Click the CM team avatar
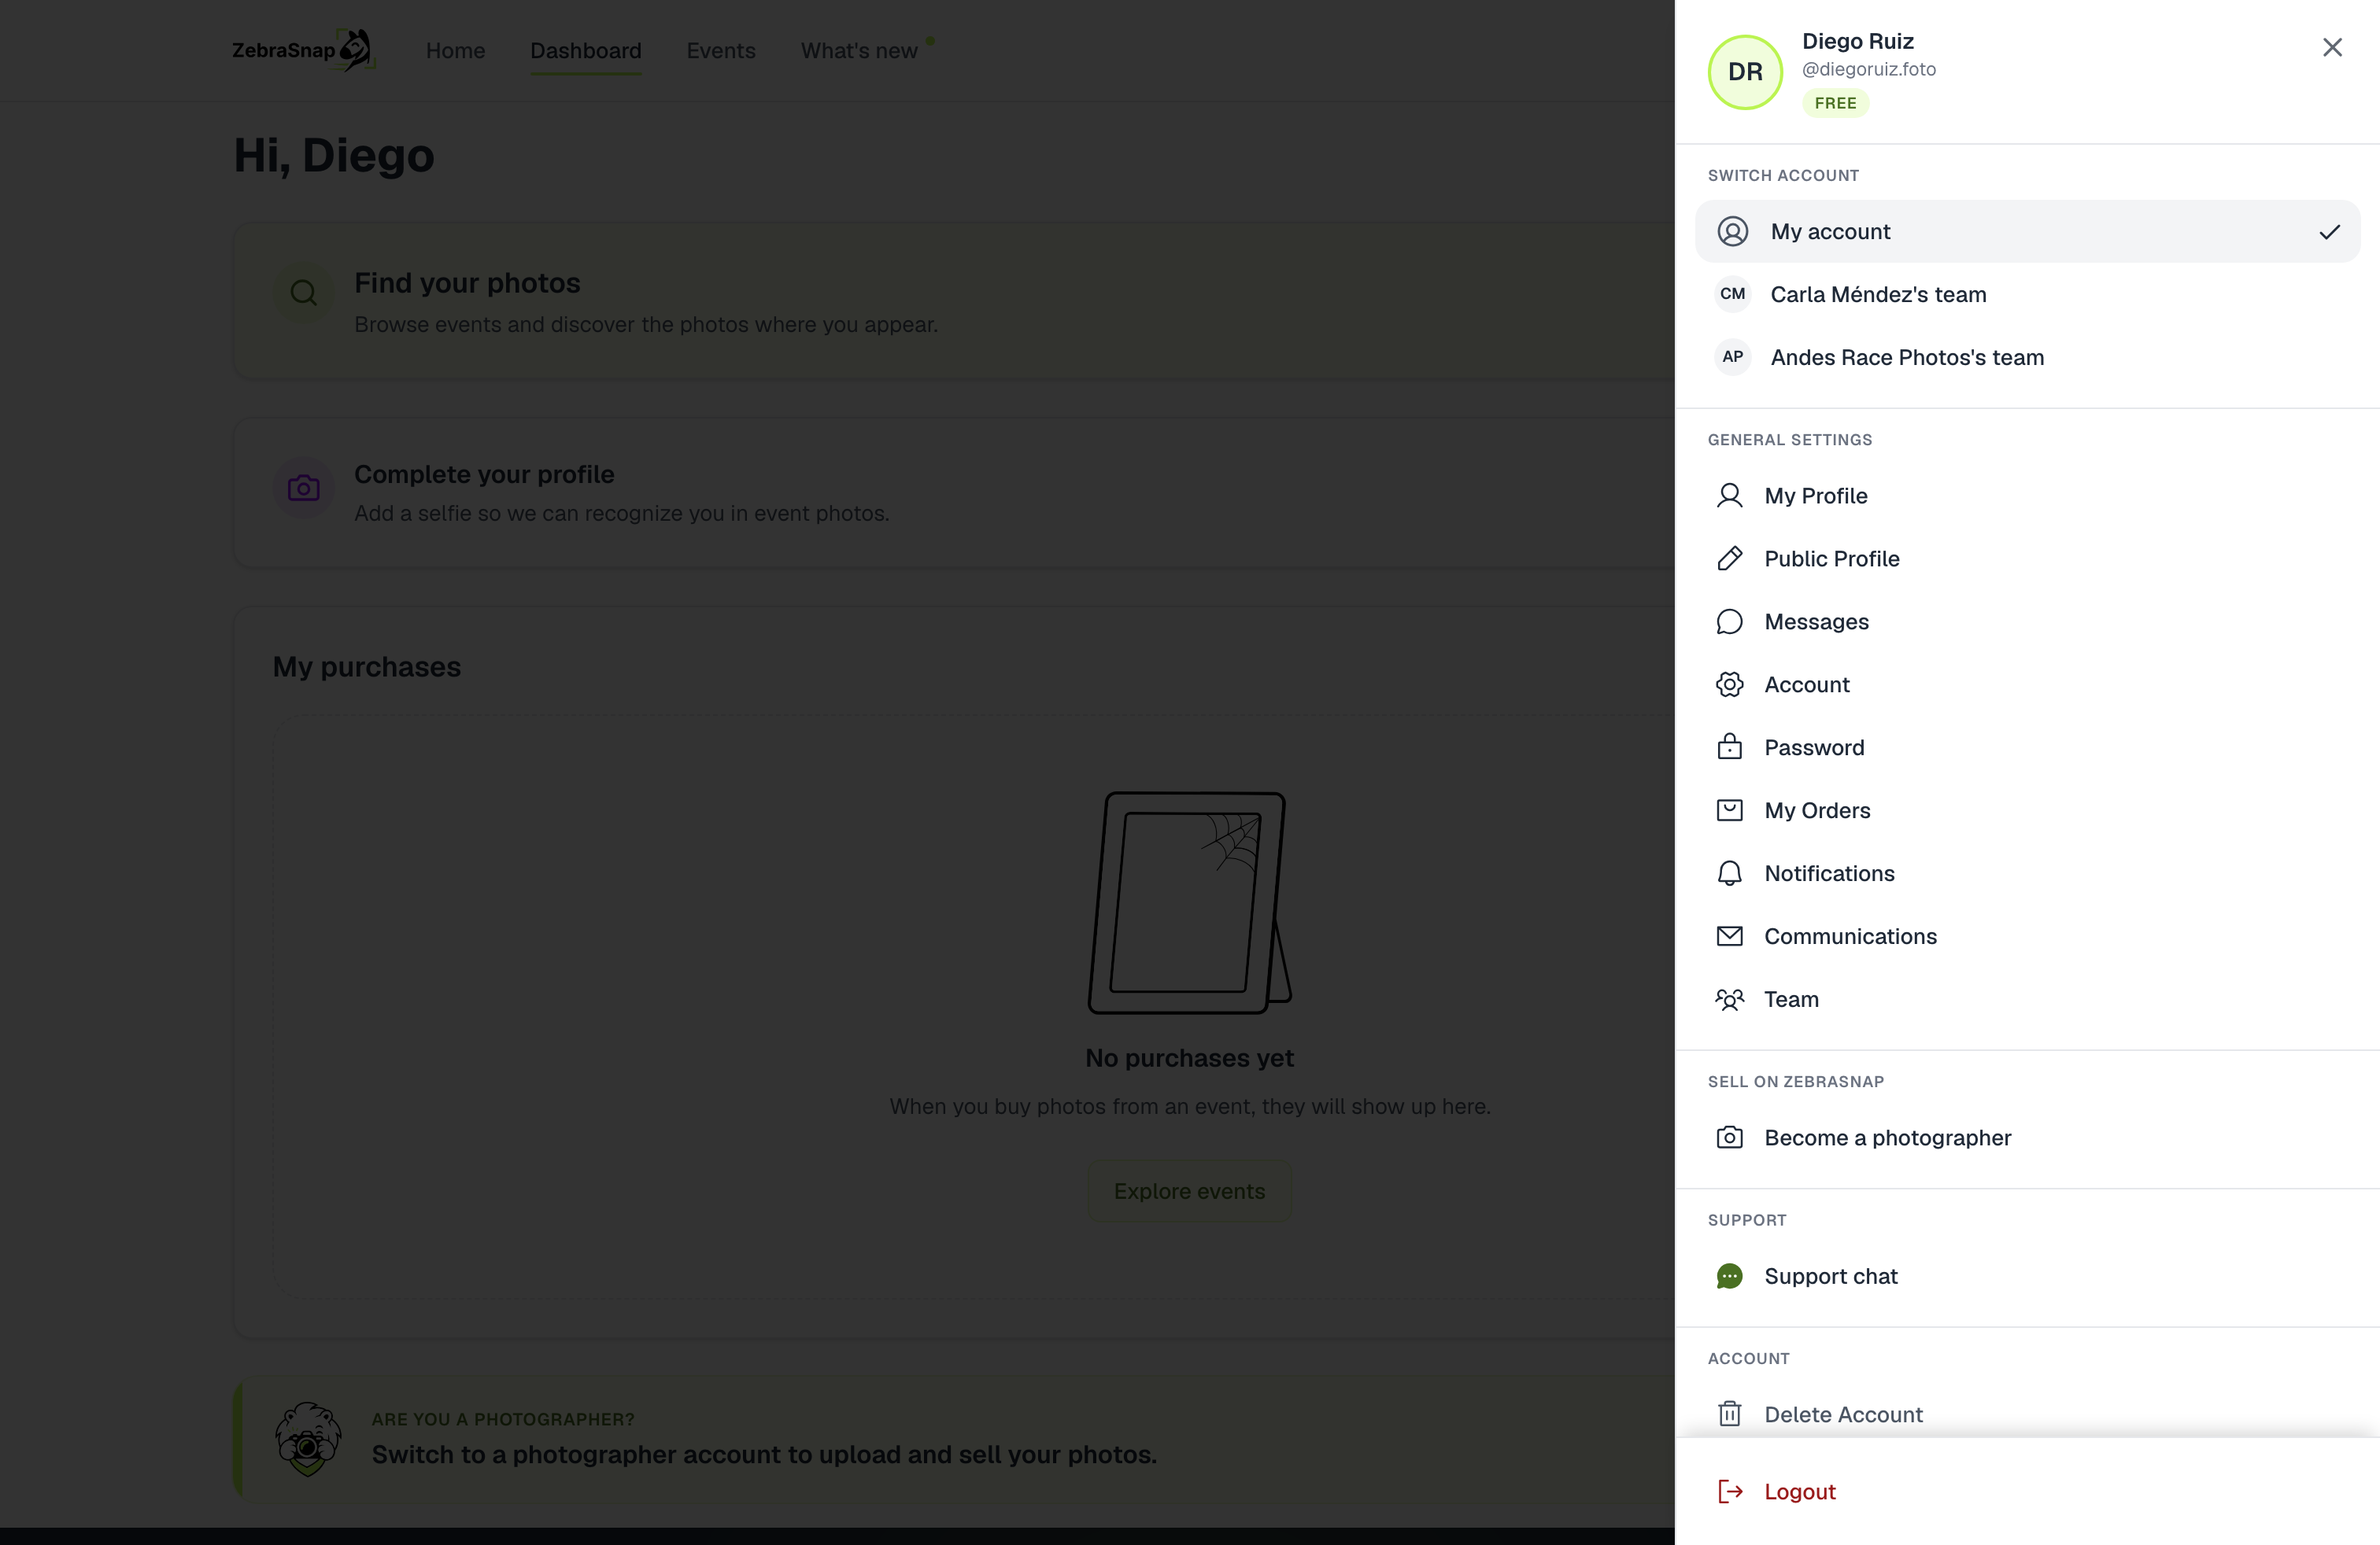Viewport: 2380px width, 1545px height. point(1733,293)
